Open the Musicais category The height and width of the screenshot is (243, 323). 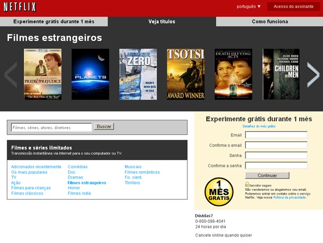(x=133, y=167)
